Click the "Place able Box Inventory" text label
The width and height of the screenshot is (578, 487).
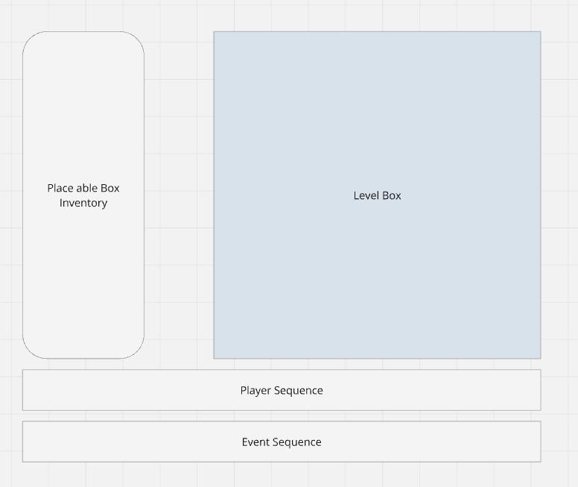pos(83,195)
